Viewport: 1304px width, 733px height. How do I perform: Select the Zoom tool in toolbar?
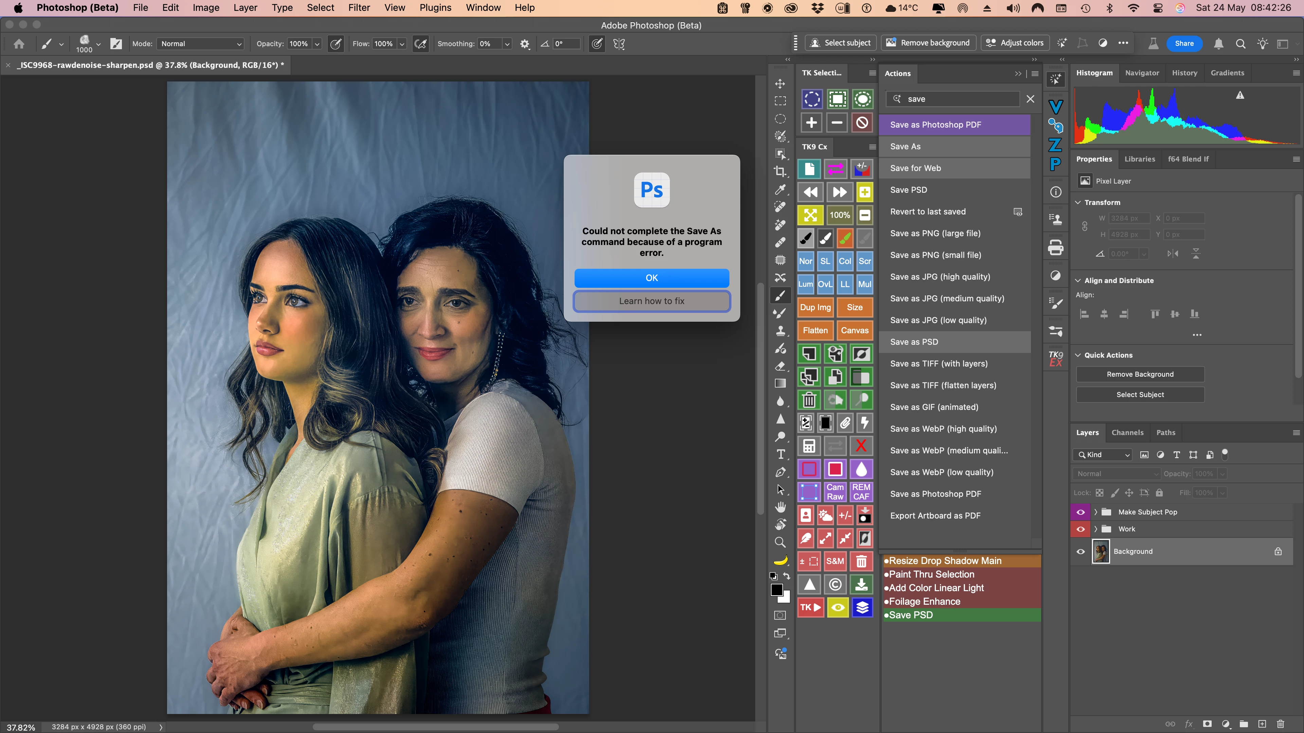780,542
